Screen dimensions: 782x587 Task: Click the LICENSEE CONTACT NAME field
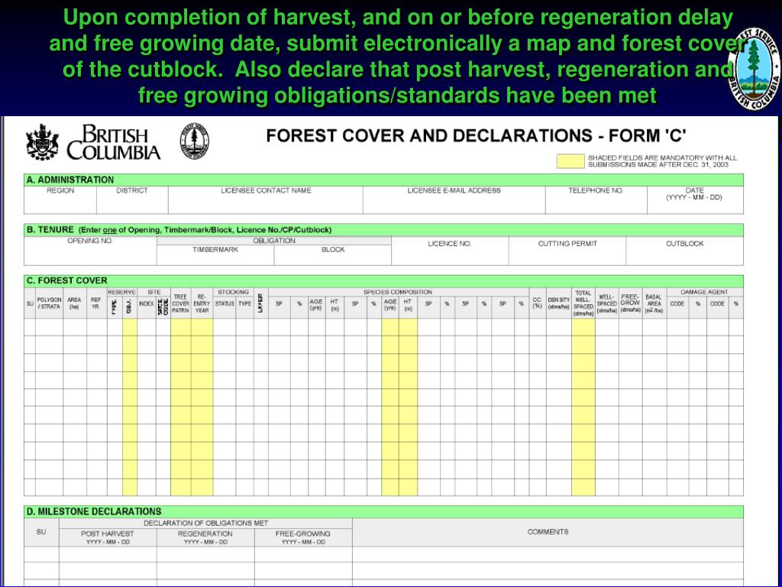266,200
